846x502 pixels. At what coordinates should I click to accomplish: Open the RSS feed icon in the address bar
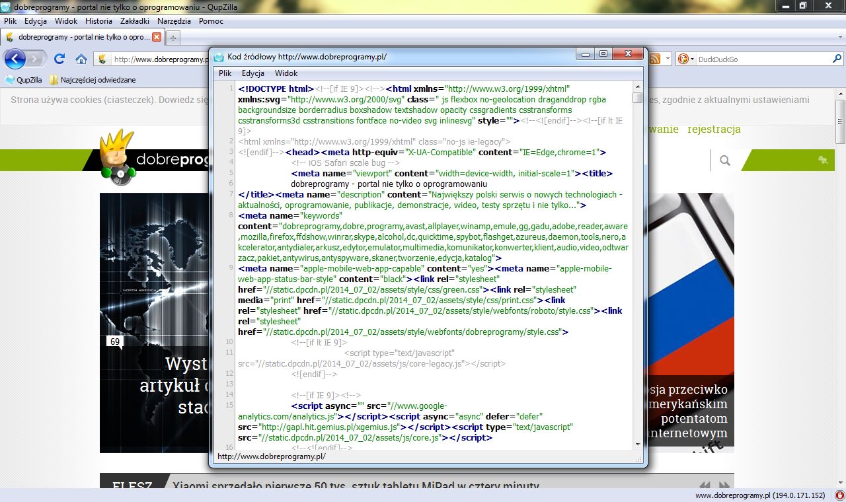(655, 59)
